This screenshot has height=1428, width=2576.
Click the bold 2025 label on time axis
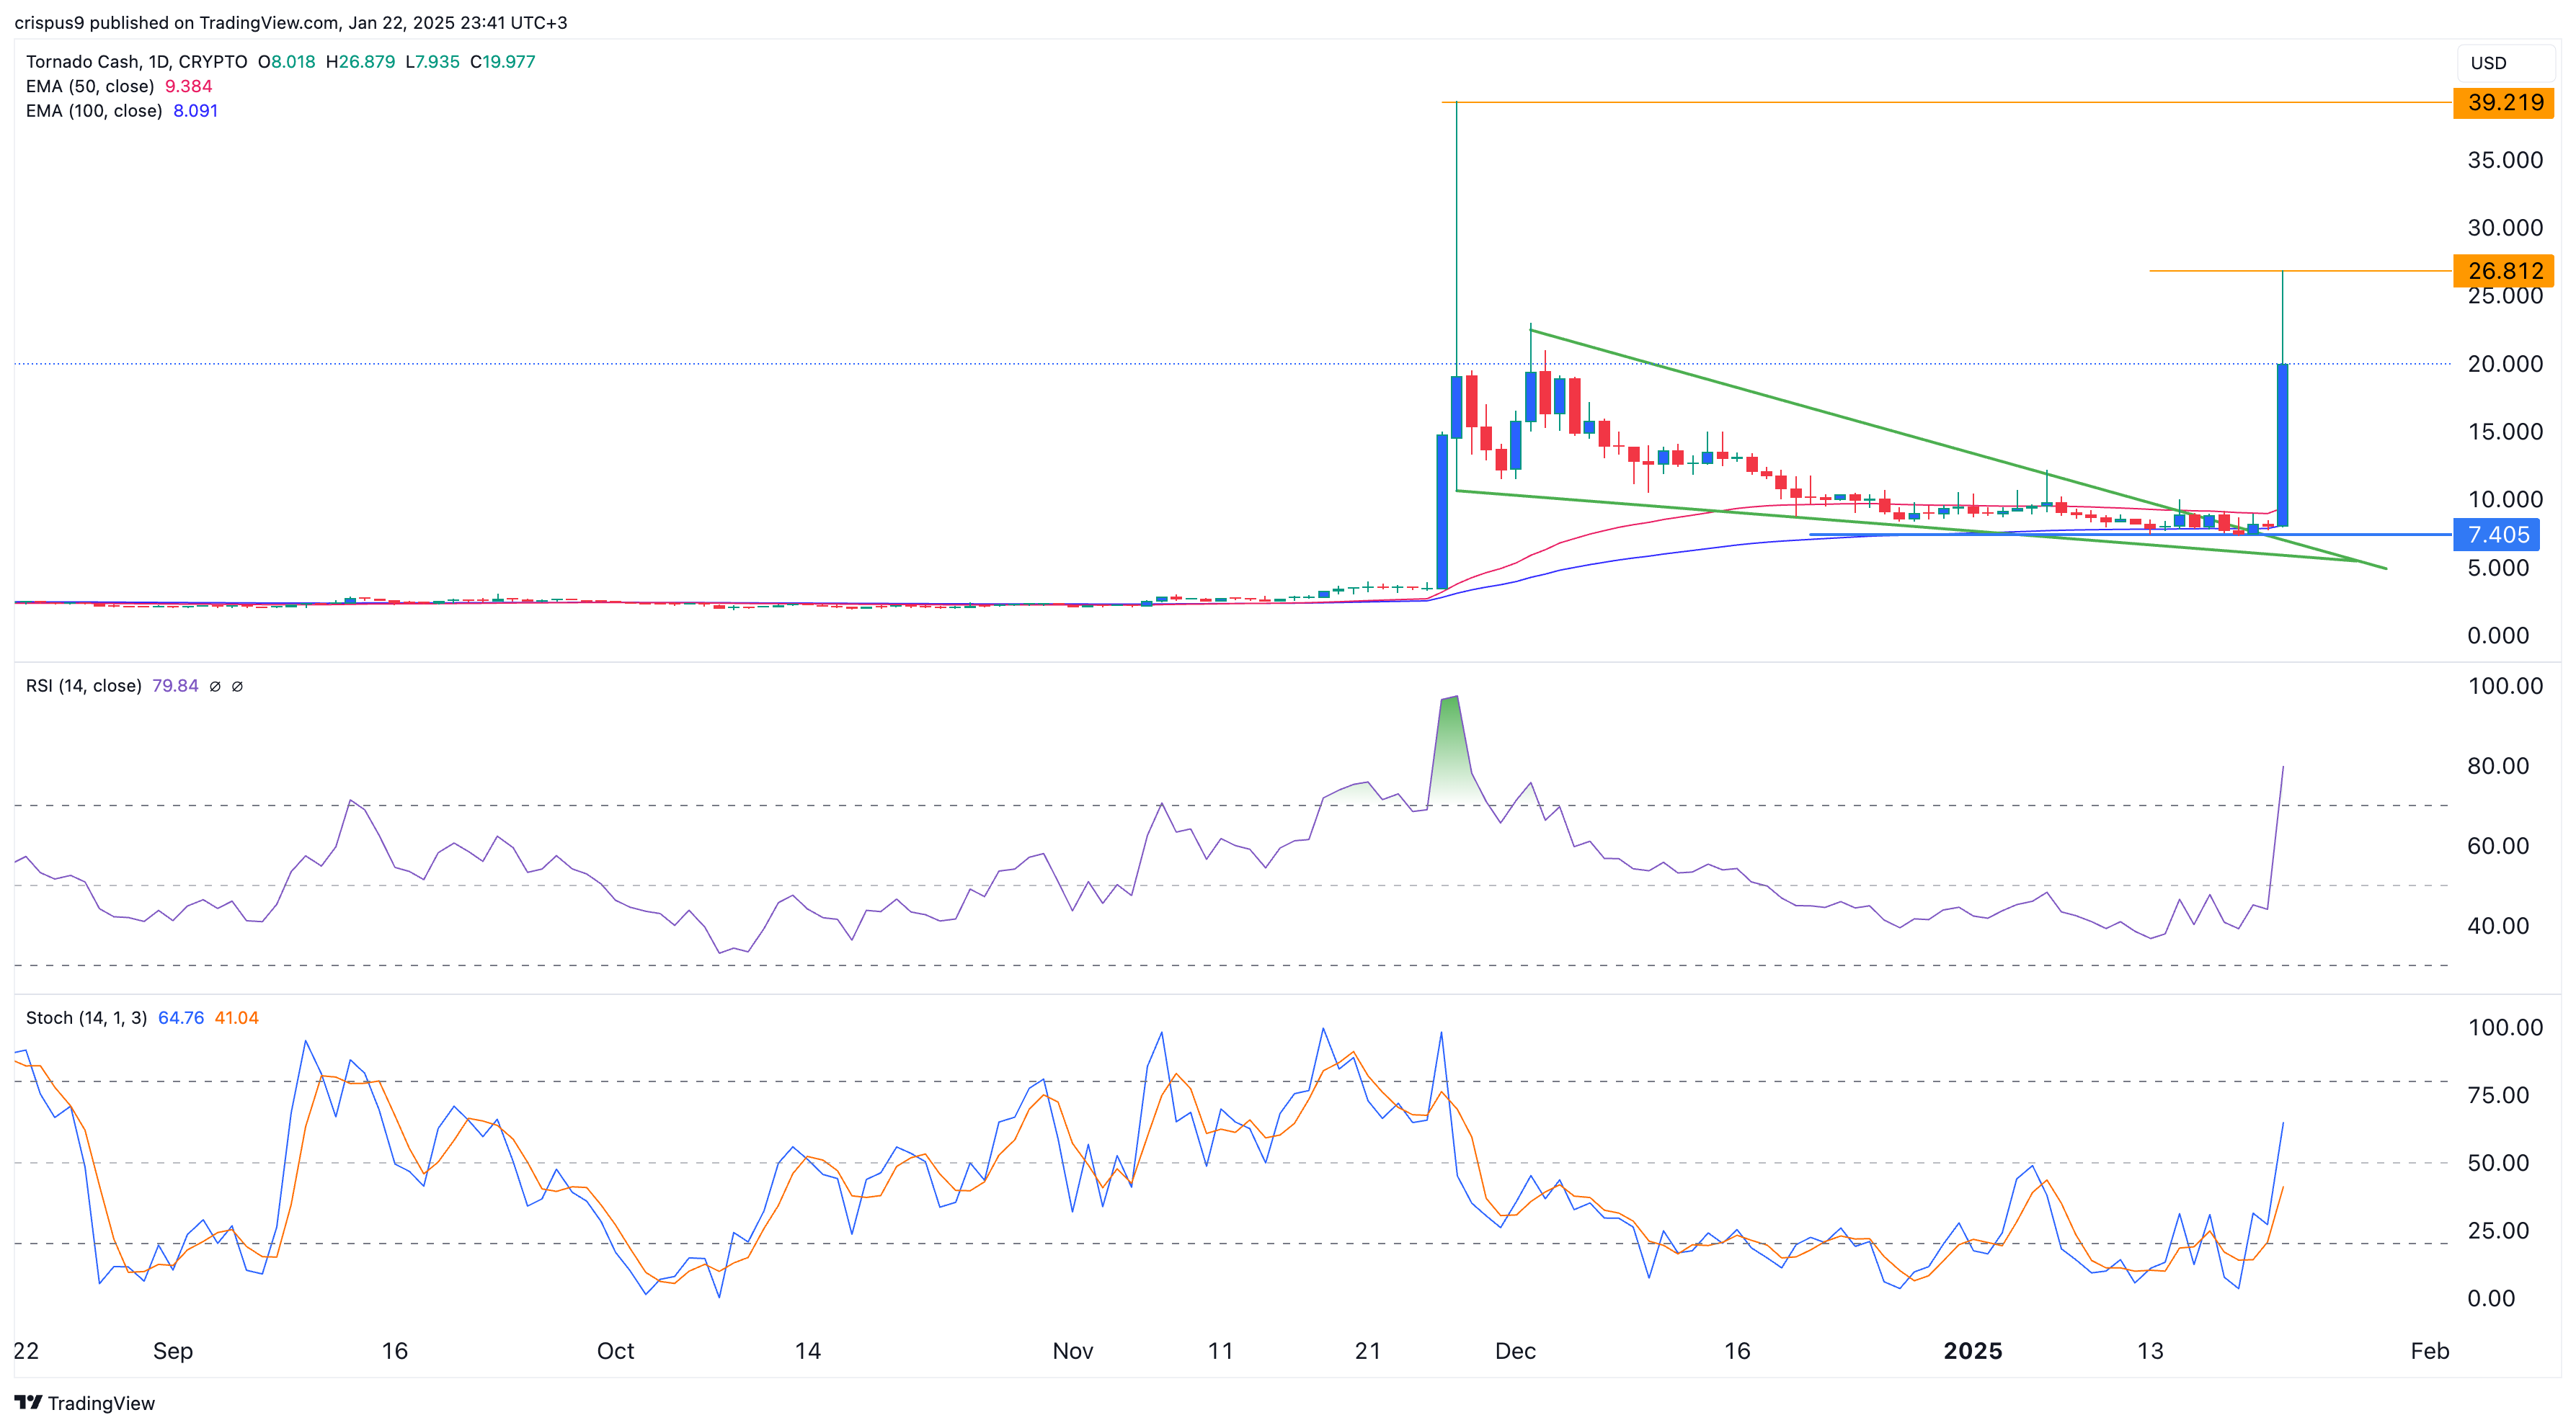pyautogui.click(x=1972, y=1351)
